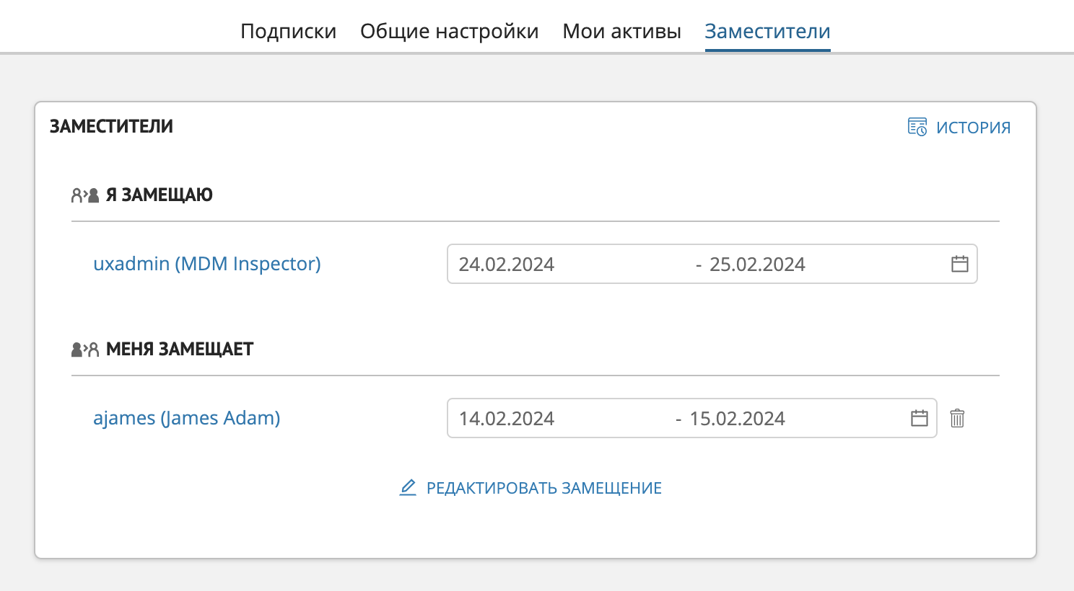Viewport: 1074px width, 591px height.
Task: Click the Меня замещает people icon
Action: click(x=84, y=350)
